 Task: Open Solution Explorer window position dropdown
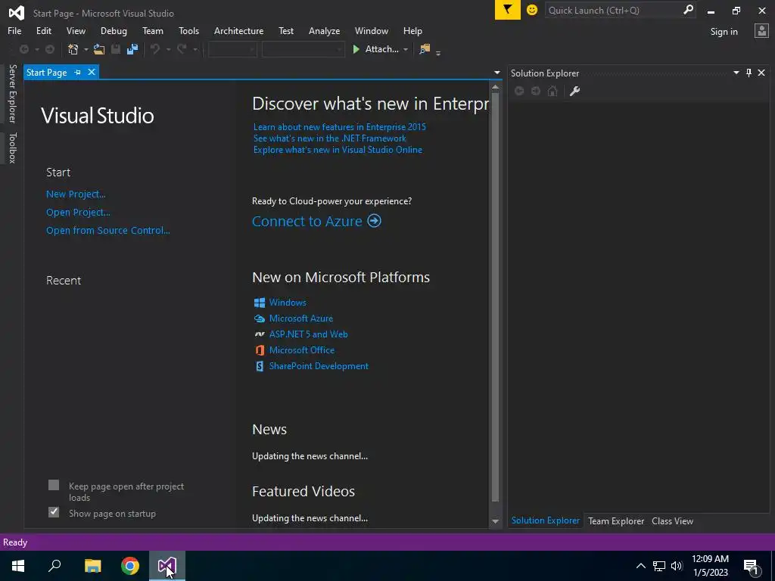(736, 73)
